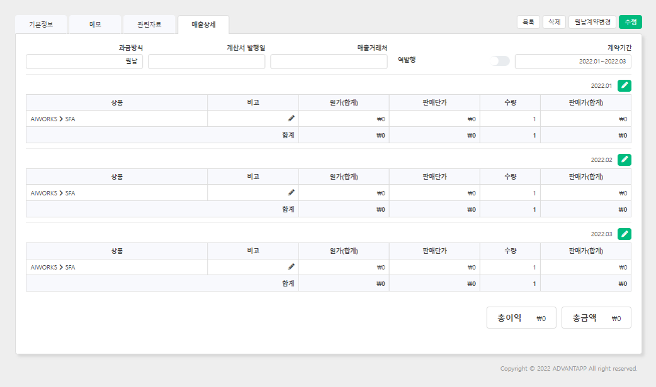Go to the 관련자료 tab
This screenshot has width=656, height=387.
point(149,25)
